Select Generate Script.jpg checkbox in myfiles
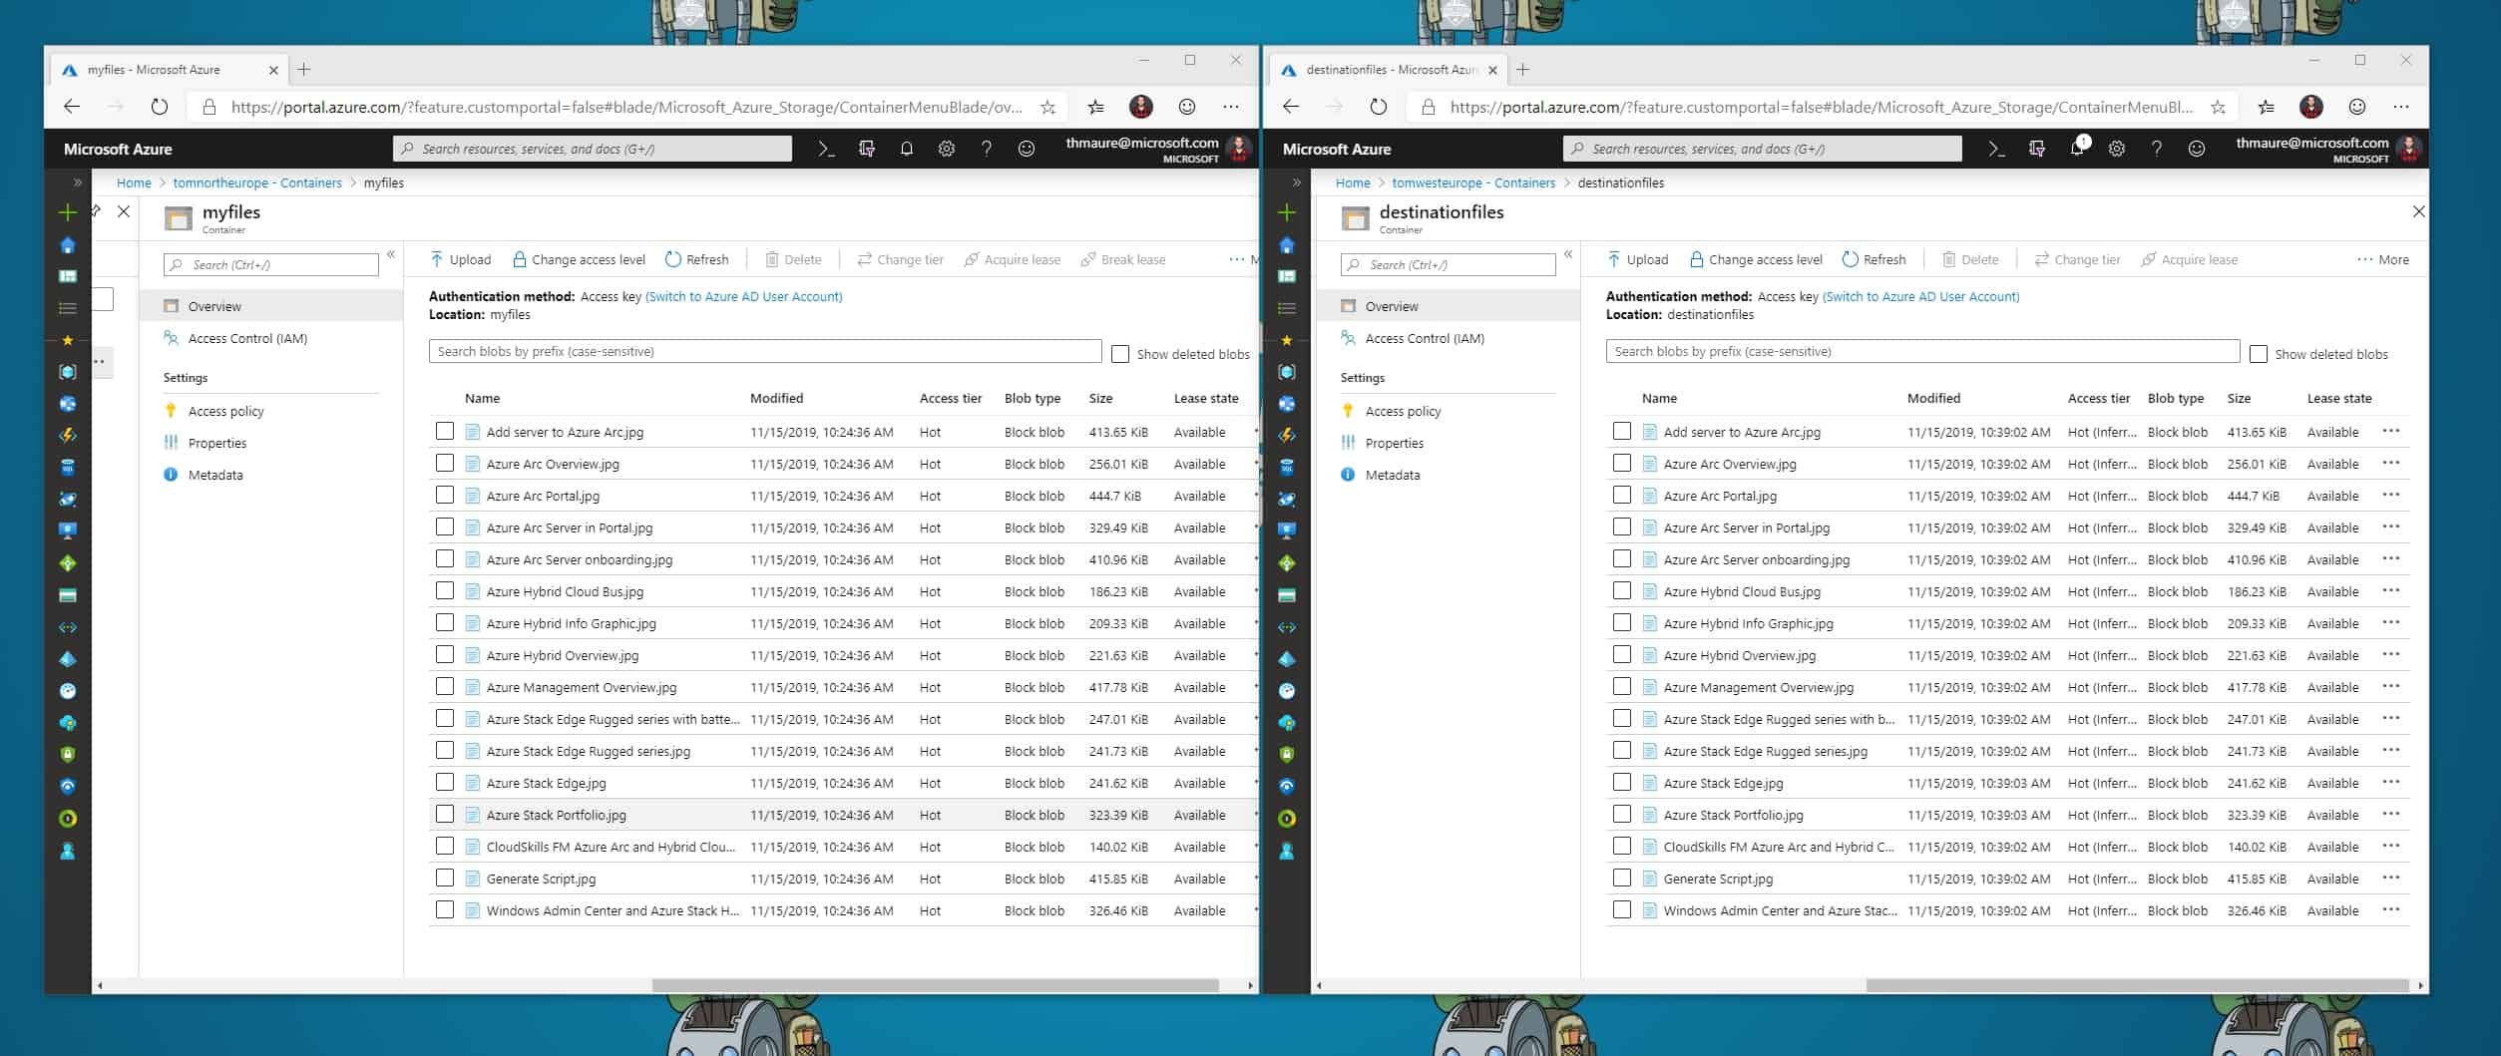The width and height of the screenshot is (2501, 1056). [445, 878]
